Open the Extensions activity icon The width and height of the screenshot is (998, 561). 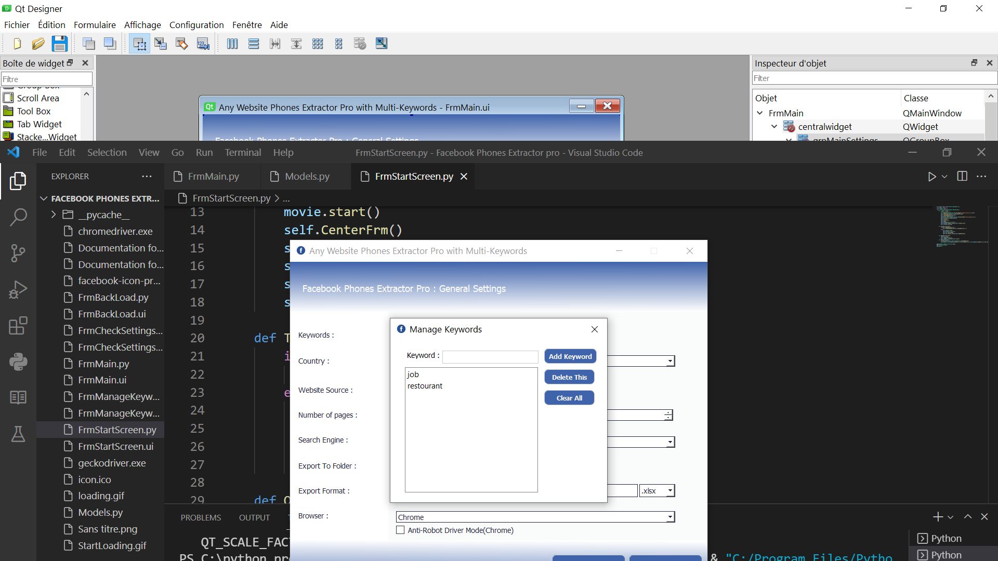click(18, 326)
